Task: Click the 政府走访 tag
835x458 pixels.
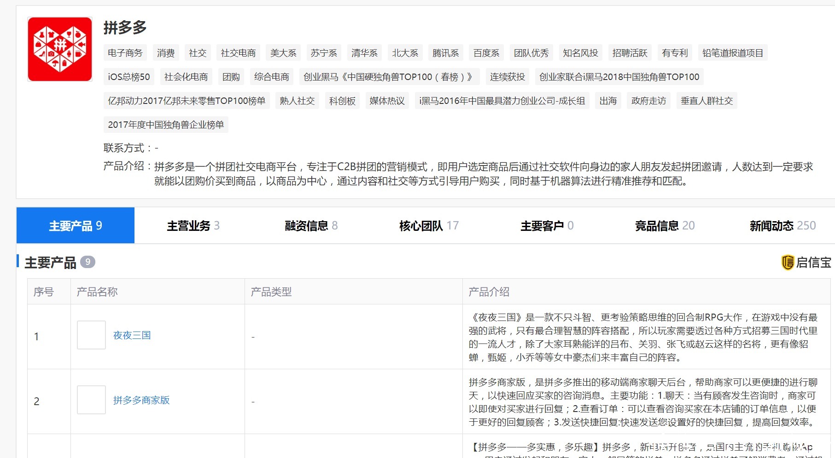Action: (x=648, y=101)
